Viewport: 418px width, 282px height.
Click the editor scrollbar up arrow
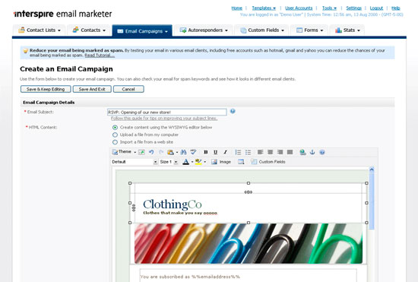pyautogui.click(x=372, y=170)
